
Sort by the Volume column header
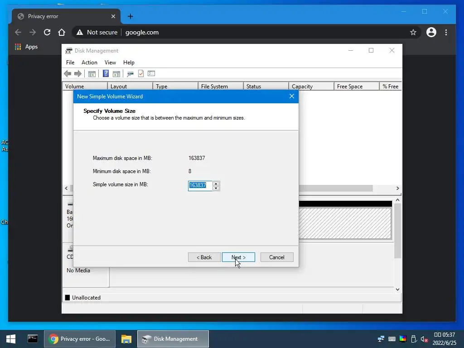click(x=85, y=87)
